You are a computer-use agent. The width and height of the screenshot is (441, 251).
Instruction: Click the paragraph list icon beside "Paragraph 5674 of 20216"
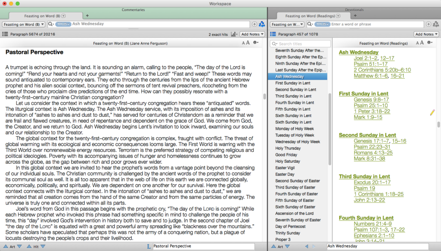click(4, 34)
